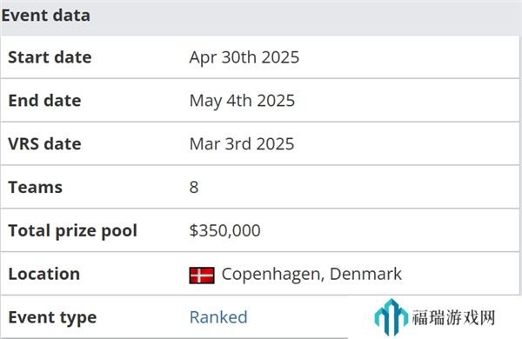522x339 pixels.
Task: Select the $350,000 prize value
Action: click(x=224, y=230)
